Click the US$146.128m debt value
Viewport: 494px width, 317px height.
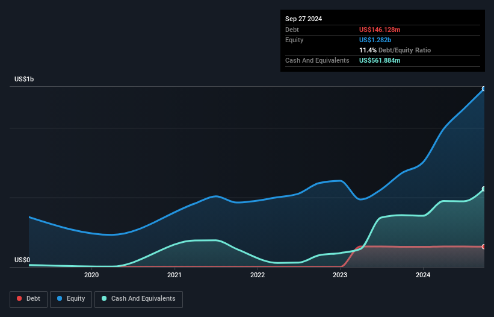tap(380, 30)
